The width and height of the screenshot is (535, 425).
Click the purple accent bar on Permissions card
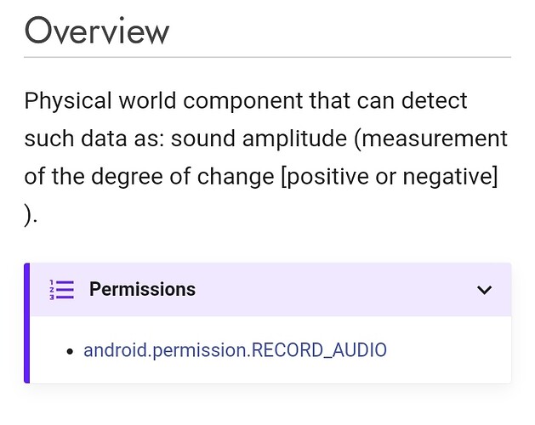[x=26, y=323]
